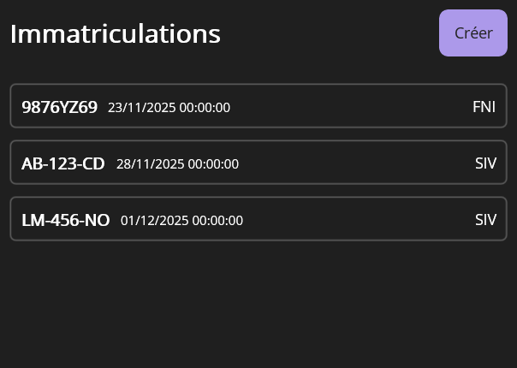Viewport: 517px width, 368px height.
Task: Click empty space inside the LM-456-NO row
Action: coord(360,220)
